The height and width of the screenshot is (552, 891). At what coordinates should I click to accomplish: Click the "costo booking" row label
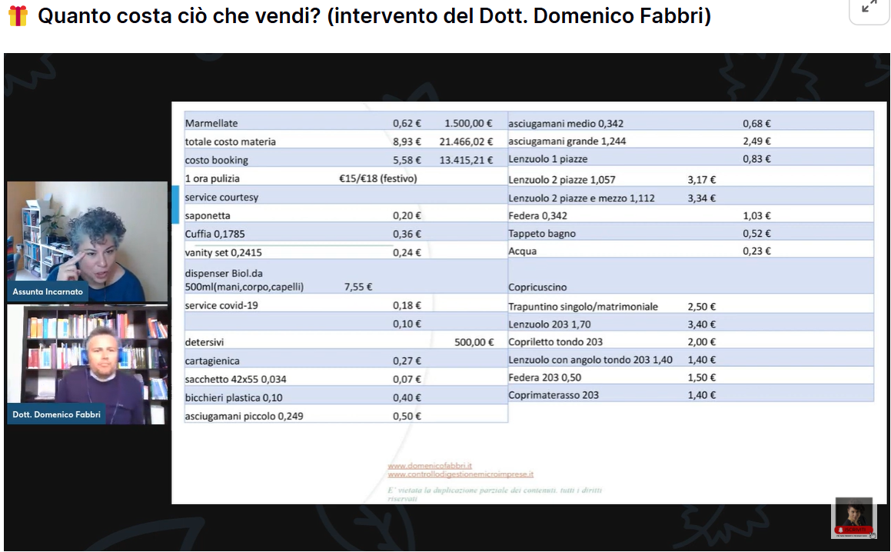(216, 160)
